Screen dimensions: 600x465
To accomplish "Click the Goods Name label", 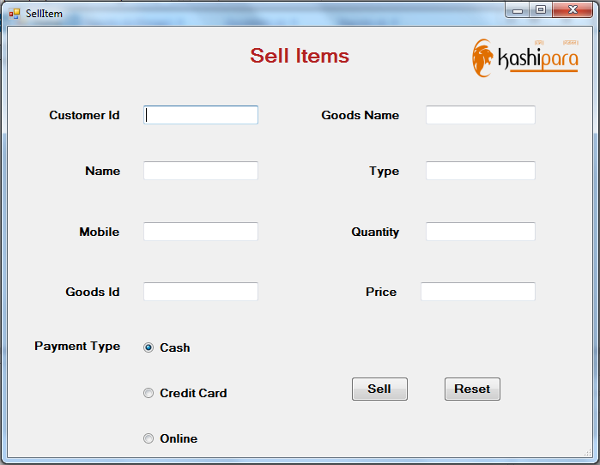I will coord(360,115).
